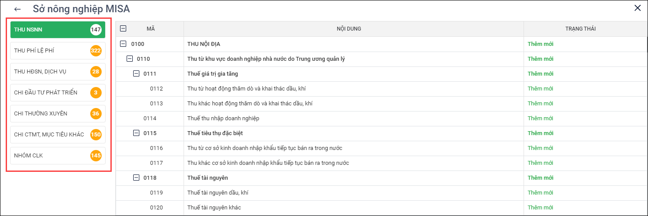This screenshot has height=216, width=648.
Task: Collapse the 0115 Thuế tiêu thụ đặc biệt node
Action: coord(136,133)
